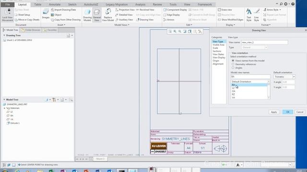
Task: Expand the Edit group menu
Action: pos(189,25)
